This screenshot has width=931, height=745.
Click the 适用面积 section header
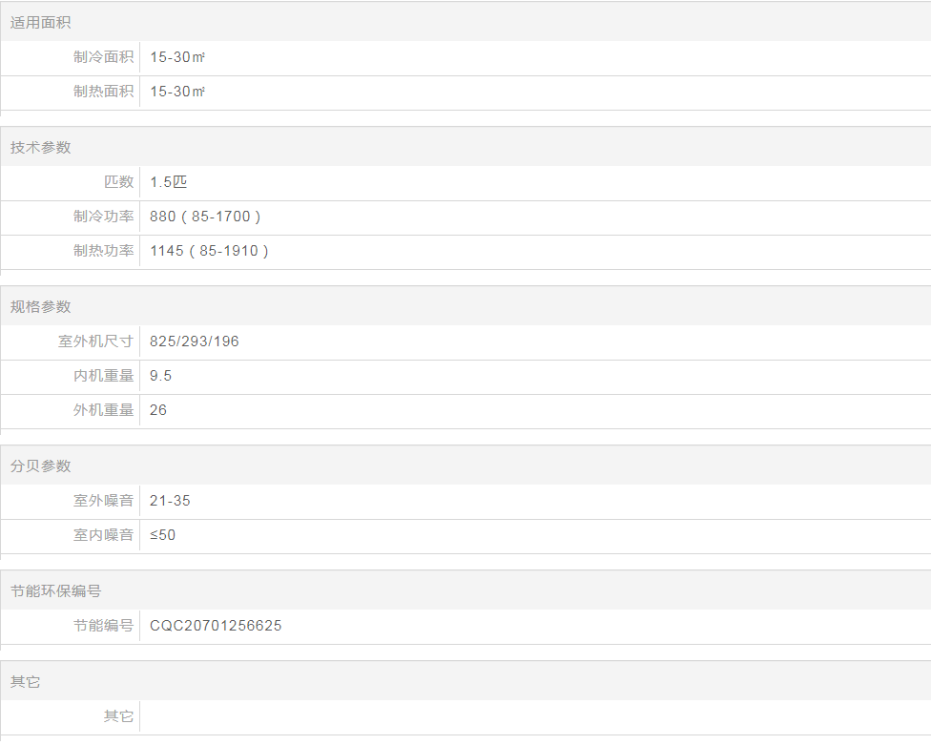pyautogui.click(x=41, y=22)
